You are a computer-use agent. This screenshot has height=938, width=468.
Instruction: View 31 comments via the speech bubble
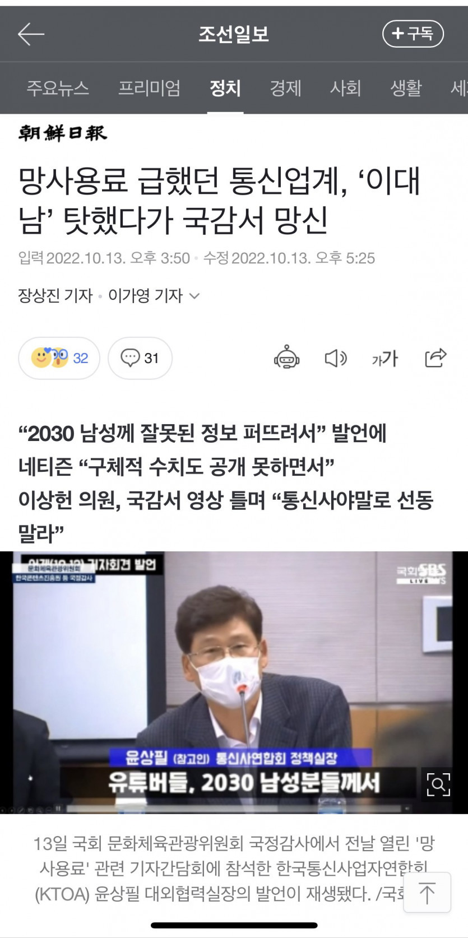click(140, 358)
